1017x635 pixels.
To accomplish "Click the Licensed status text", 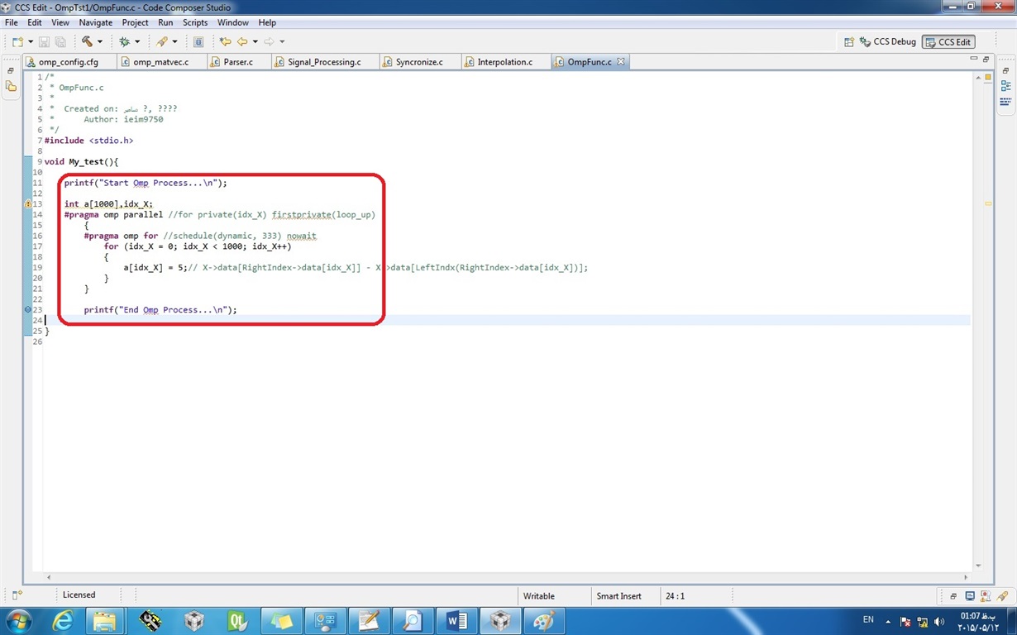I will point(79,594).
